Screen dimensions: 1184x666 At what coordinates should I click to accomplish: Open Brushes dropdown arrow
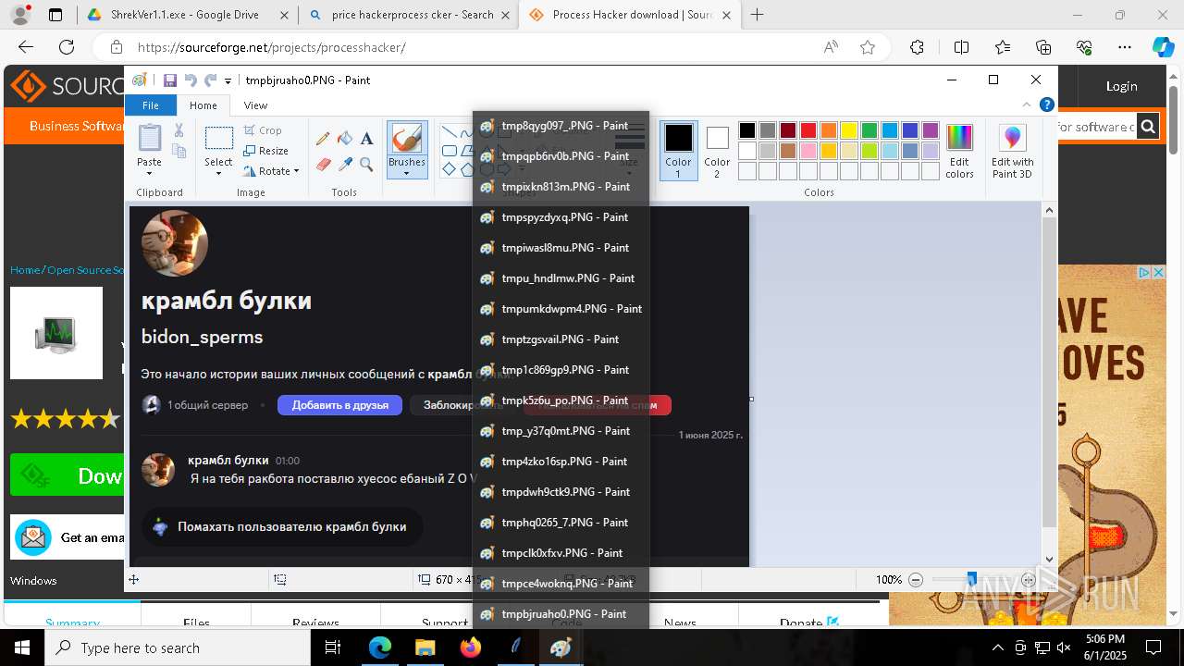tap(407, 174)
